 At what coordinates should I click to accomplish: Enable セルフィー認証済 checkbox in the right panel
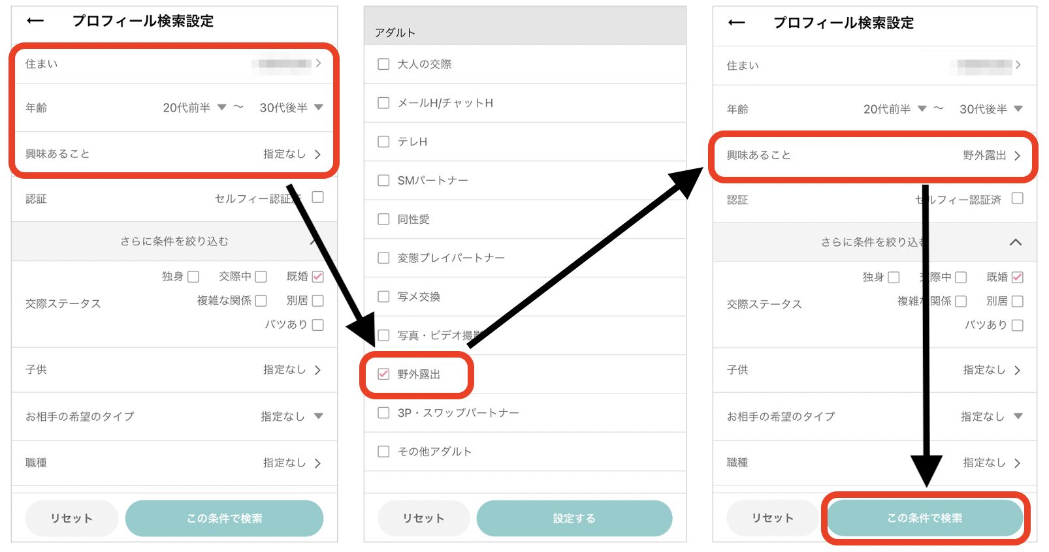[x=1017, y=198]
